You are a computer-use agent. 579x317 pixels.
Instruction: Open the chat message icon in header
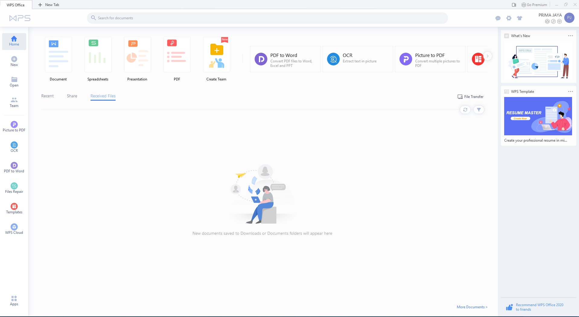point(498,18)
